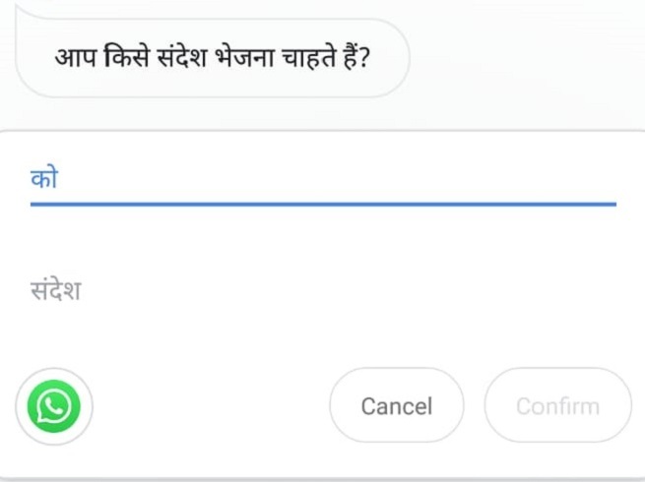Open the green WhatsApp app selector

click(x=54, y=406)
